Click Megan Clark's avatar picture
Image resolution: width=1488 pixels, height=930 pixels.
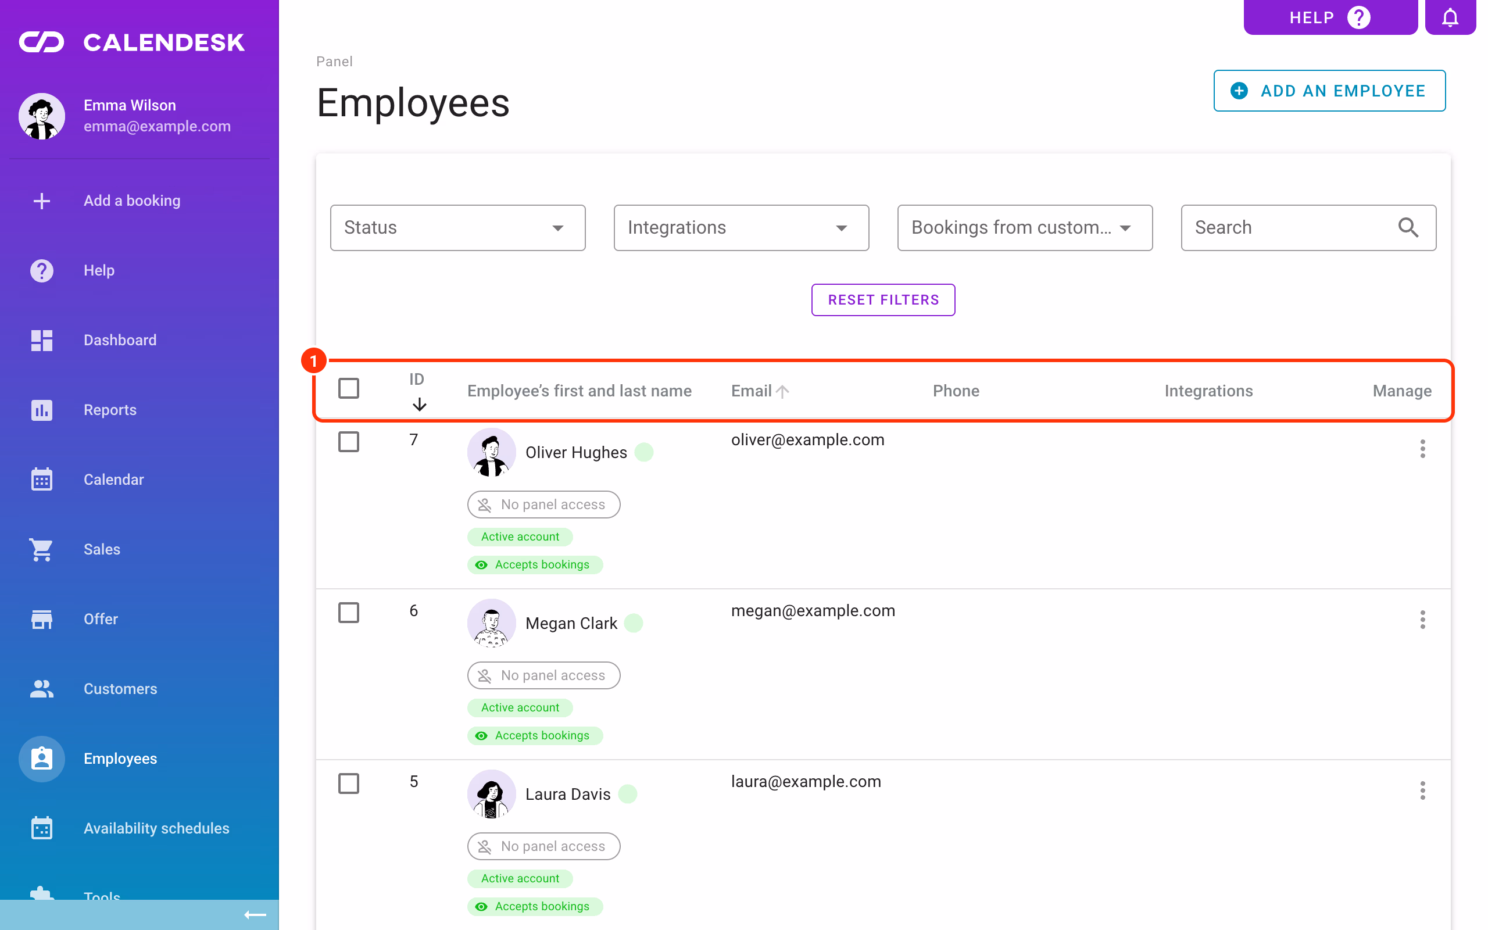coord(491,623)
